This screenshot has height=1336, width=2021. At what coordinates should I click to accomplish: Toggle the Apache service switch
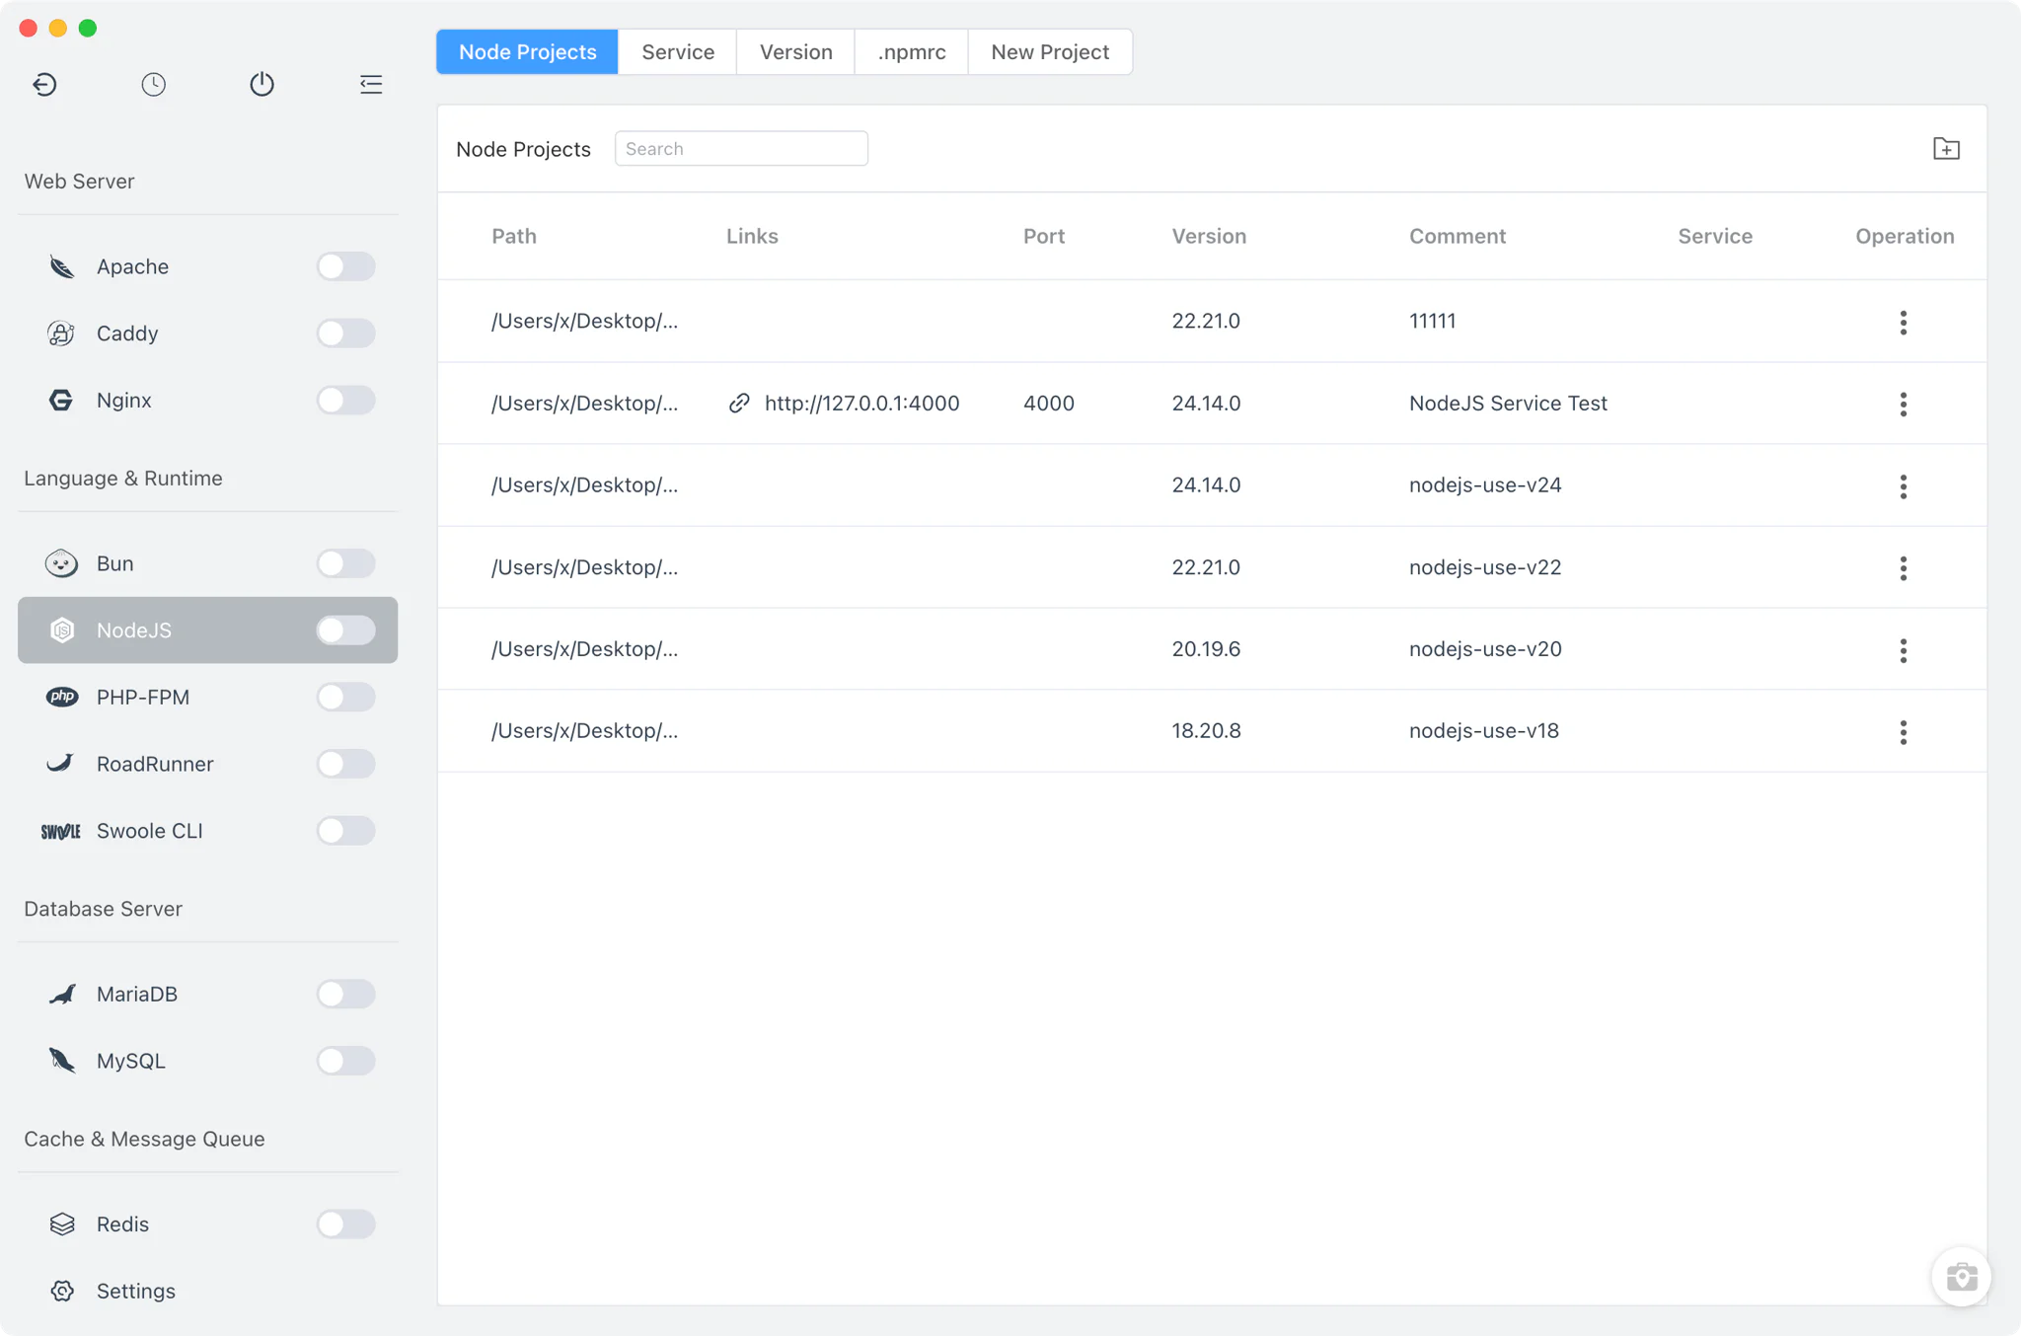click(345, 266)
